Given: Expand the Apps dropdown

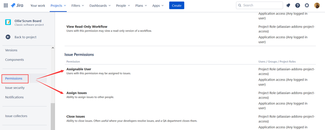Looking at the screenshot, I should click(158, 6).
